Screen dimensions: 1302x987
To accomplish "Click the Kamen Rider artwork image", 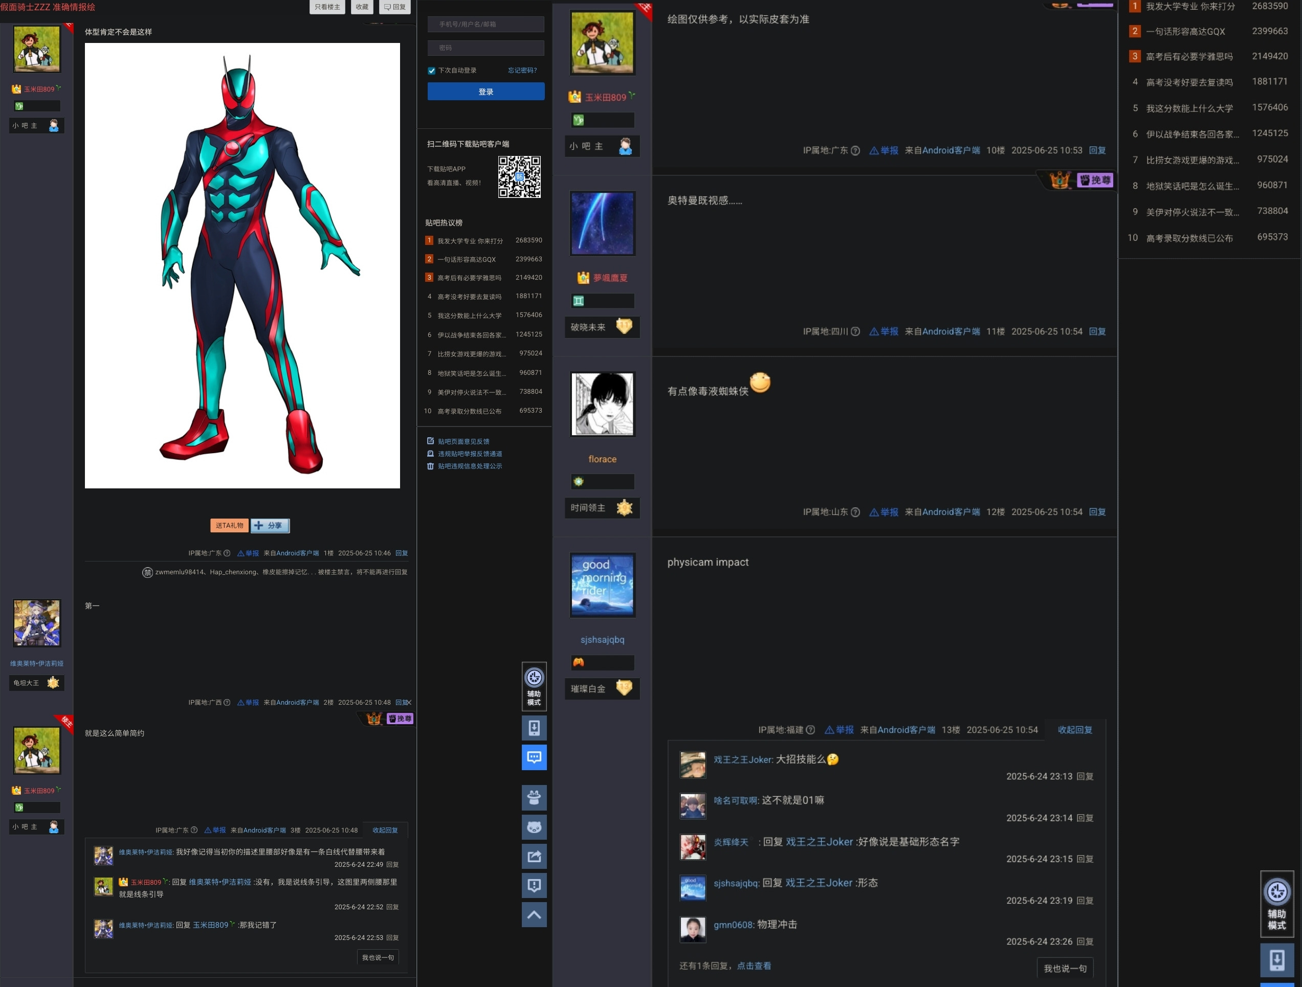I will tap(242, 266).
